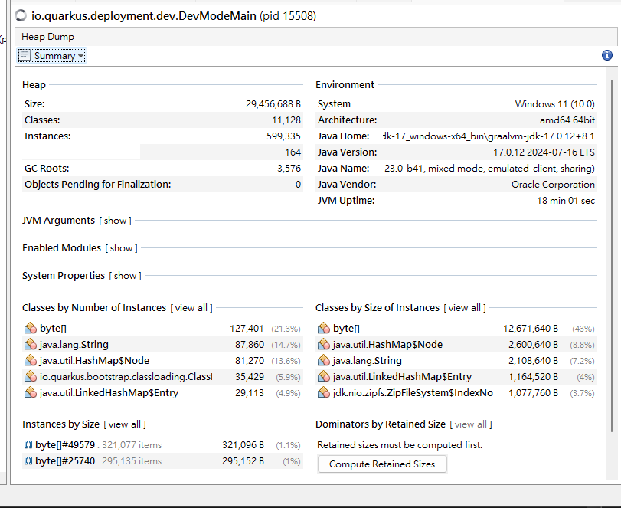The image size is (621, 508).
Task: Expand System Properties with show link
Action: pyautogui.click(x=125, y=275)
